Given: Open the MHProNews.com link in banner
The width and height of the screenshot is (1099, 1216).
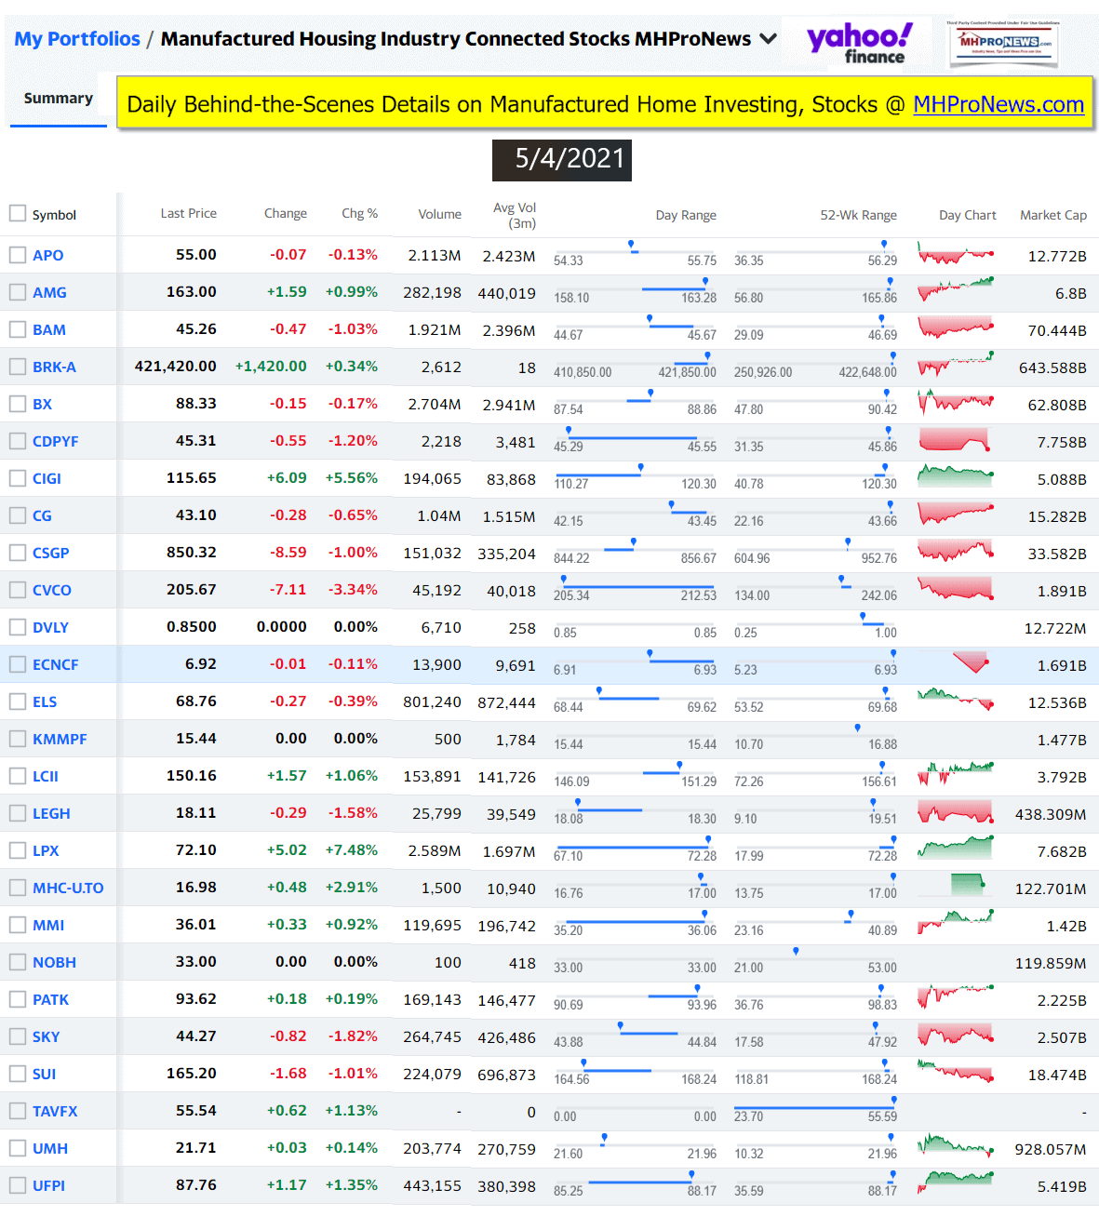Looking at the screenshot, I should [x=998, y=104].
